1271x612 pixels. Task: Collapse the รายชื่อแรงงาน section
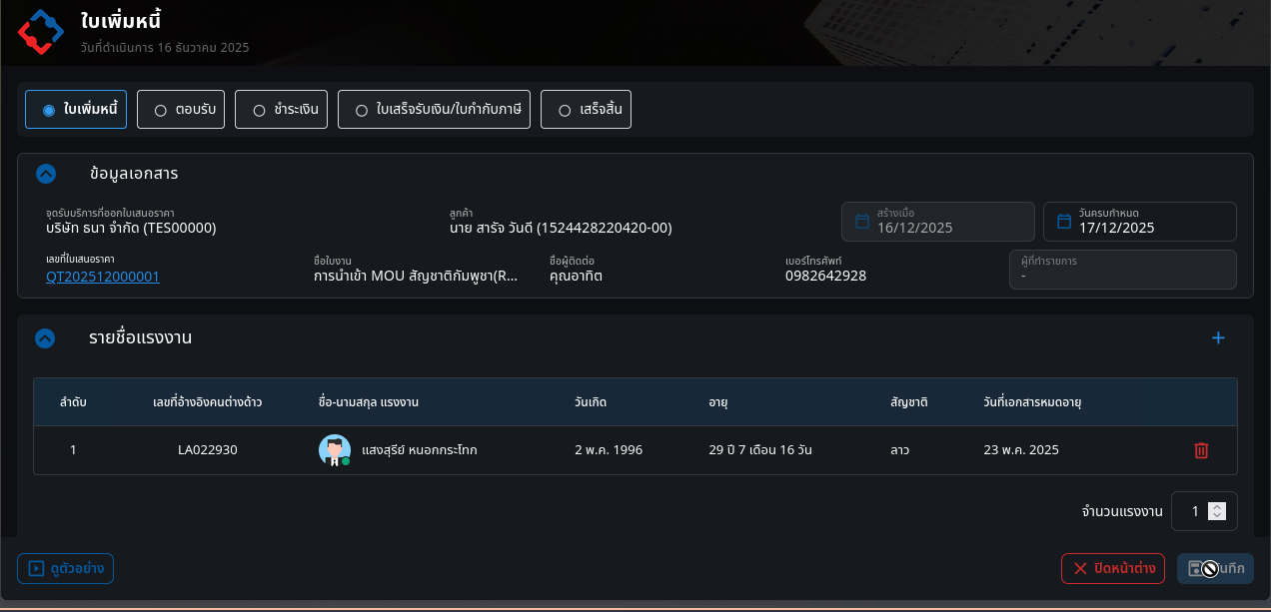[45, 338]
